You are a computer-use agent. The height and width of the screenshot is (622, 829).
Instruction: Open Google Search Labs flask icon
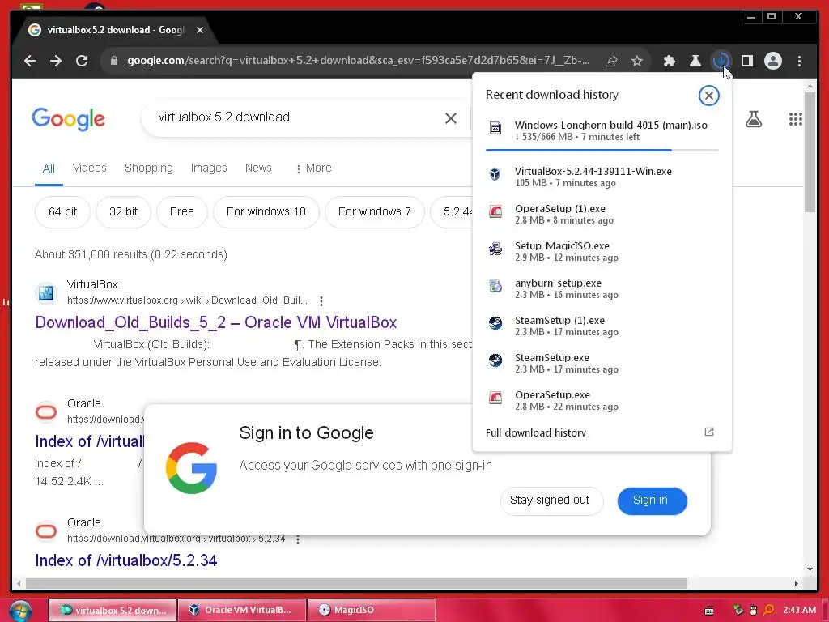pos(754,119)
